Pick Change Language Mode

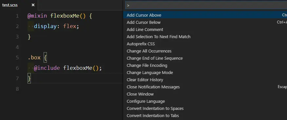(205, 72)
